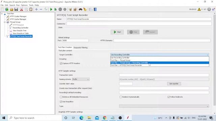Image resolution: width=216 pixels, height=121 pixels.
Task: Click the Cut scissors icon
Action: click(x=22, y=9)
